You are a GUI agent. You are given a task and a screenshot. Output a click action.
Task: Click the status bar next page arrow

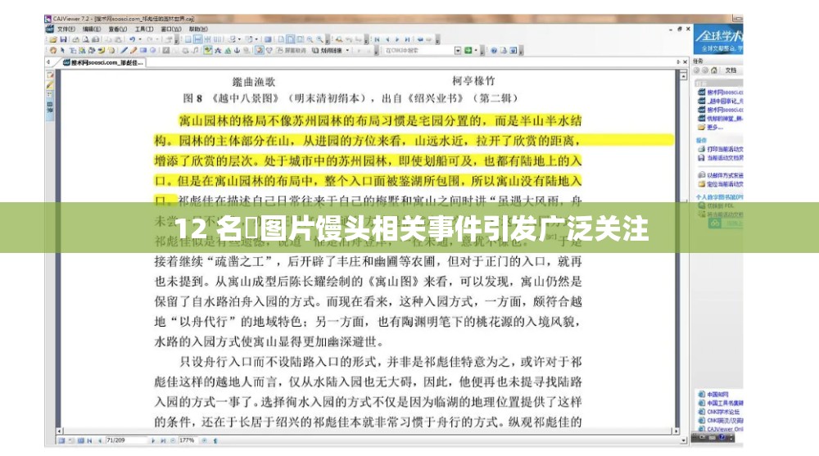click(153, 440)
